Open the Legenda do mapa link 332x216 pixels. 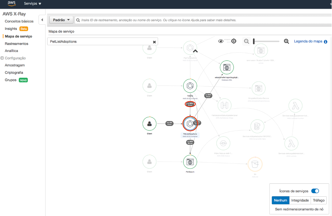tap(308, 41)
